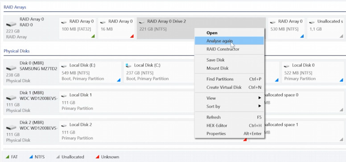The height and width of the screenshot is (162, 346).
Task: Click Find Partitions menu entry
Action: pyautogui.click(x=229, y=79)
